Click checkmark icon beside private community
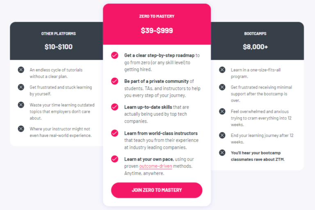The height and width of the screenshot is (210, 315). pyautogui.click(x=115, y=81)
